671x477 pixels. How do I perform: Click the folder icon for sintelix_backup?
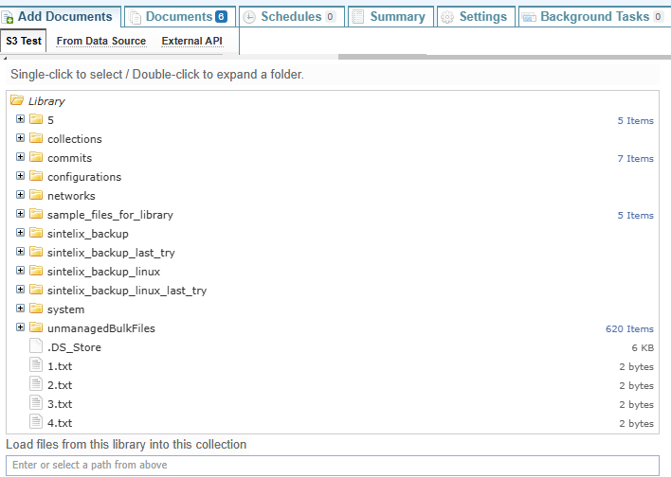tap(36, 234)
